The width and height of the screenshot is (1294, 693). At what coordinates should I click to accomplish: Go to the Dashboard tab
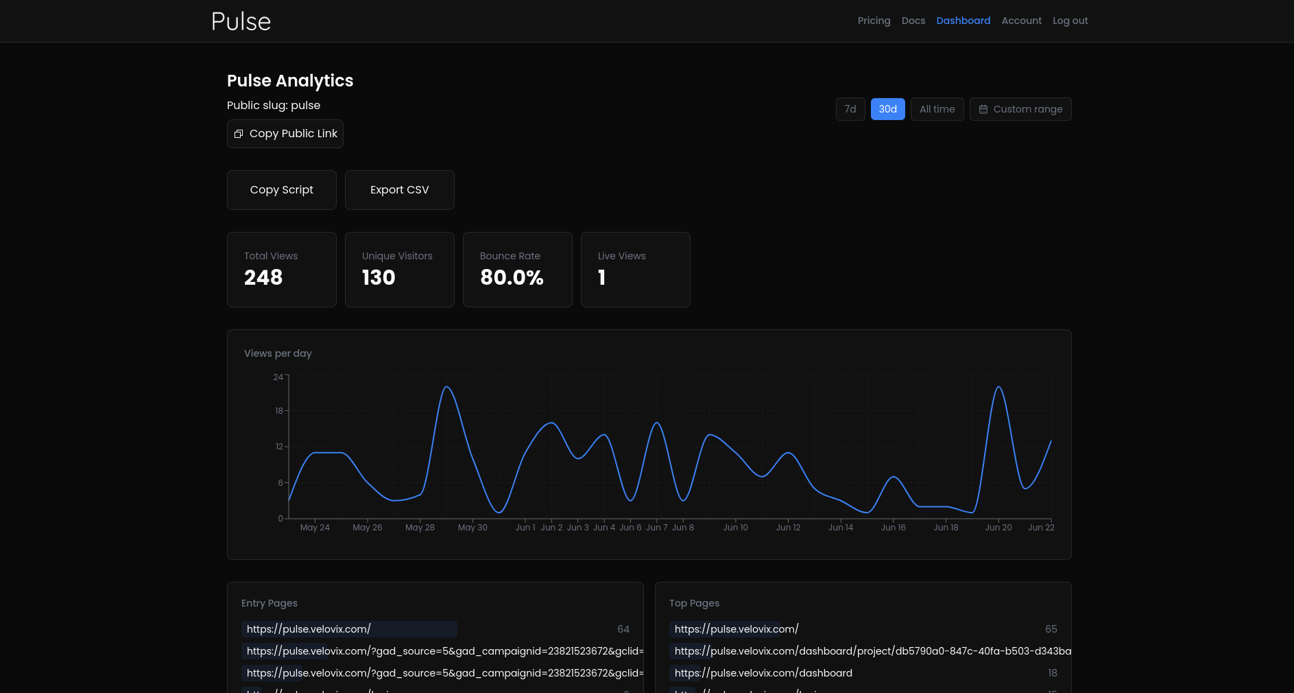(963, 21)
